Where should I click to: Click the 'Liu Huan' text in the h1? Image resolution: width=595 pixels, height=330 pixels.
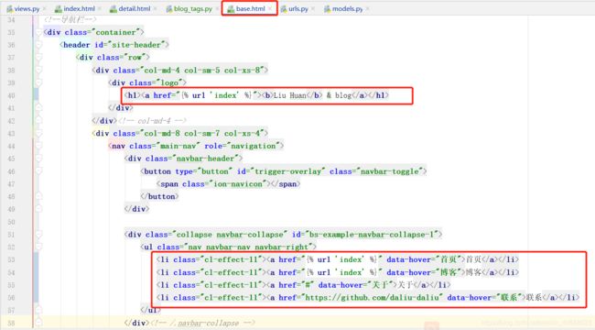coord(290,95)
